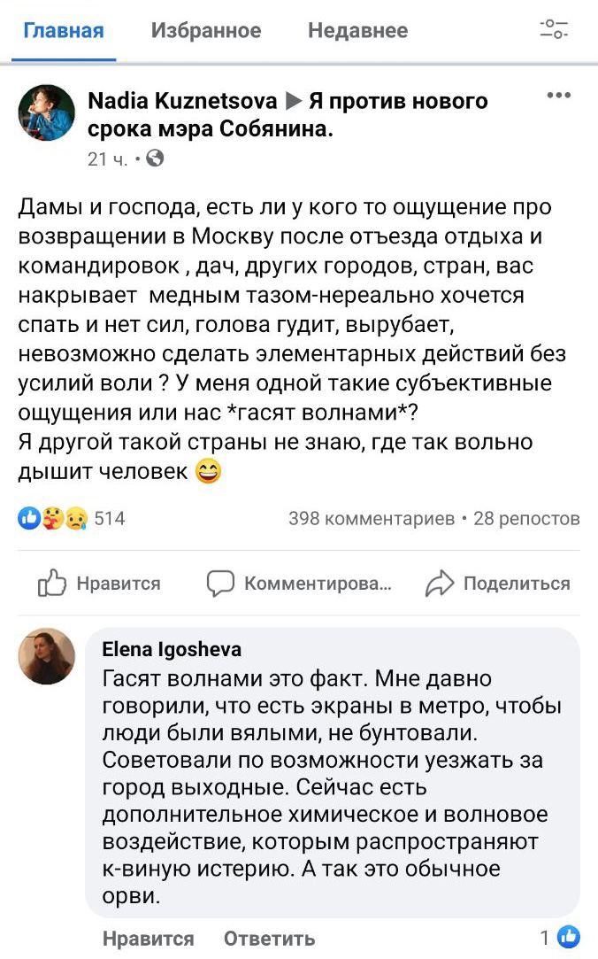Open Nadia Kuznetsova's profile picture
The width and height of the screenshot is (598, 959).
pos(47,113)
